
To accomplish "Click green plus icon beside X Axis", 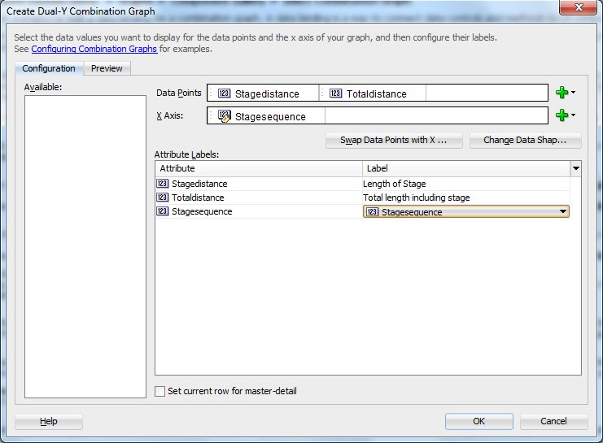I will point(561,115).
